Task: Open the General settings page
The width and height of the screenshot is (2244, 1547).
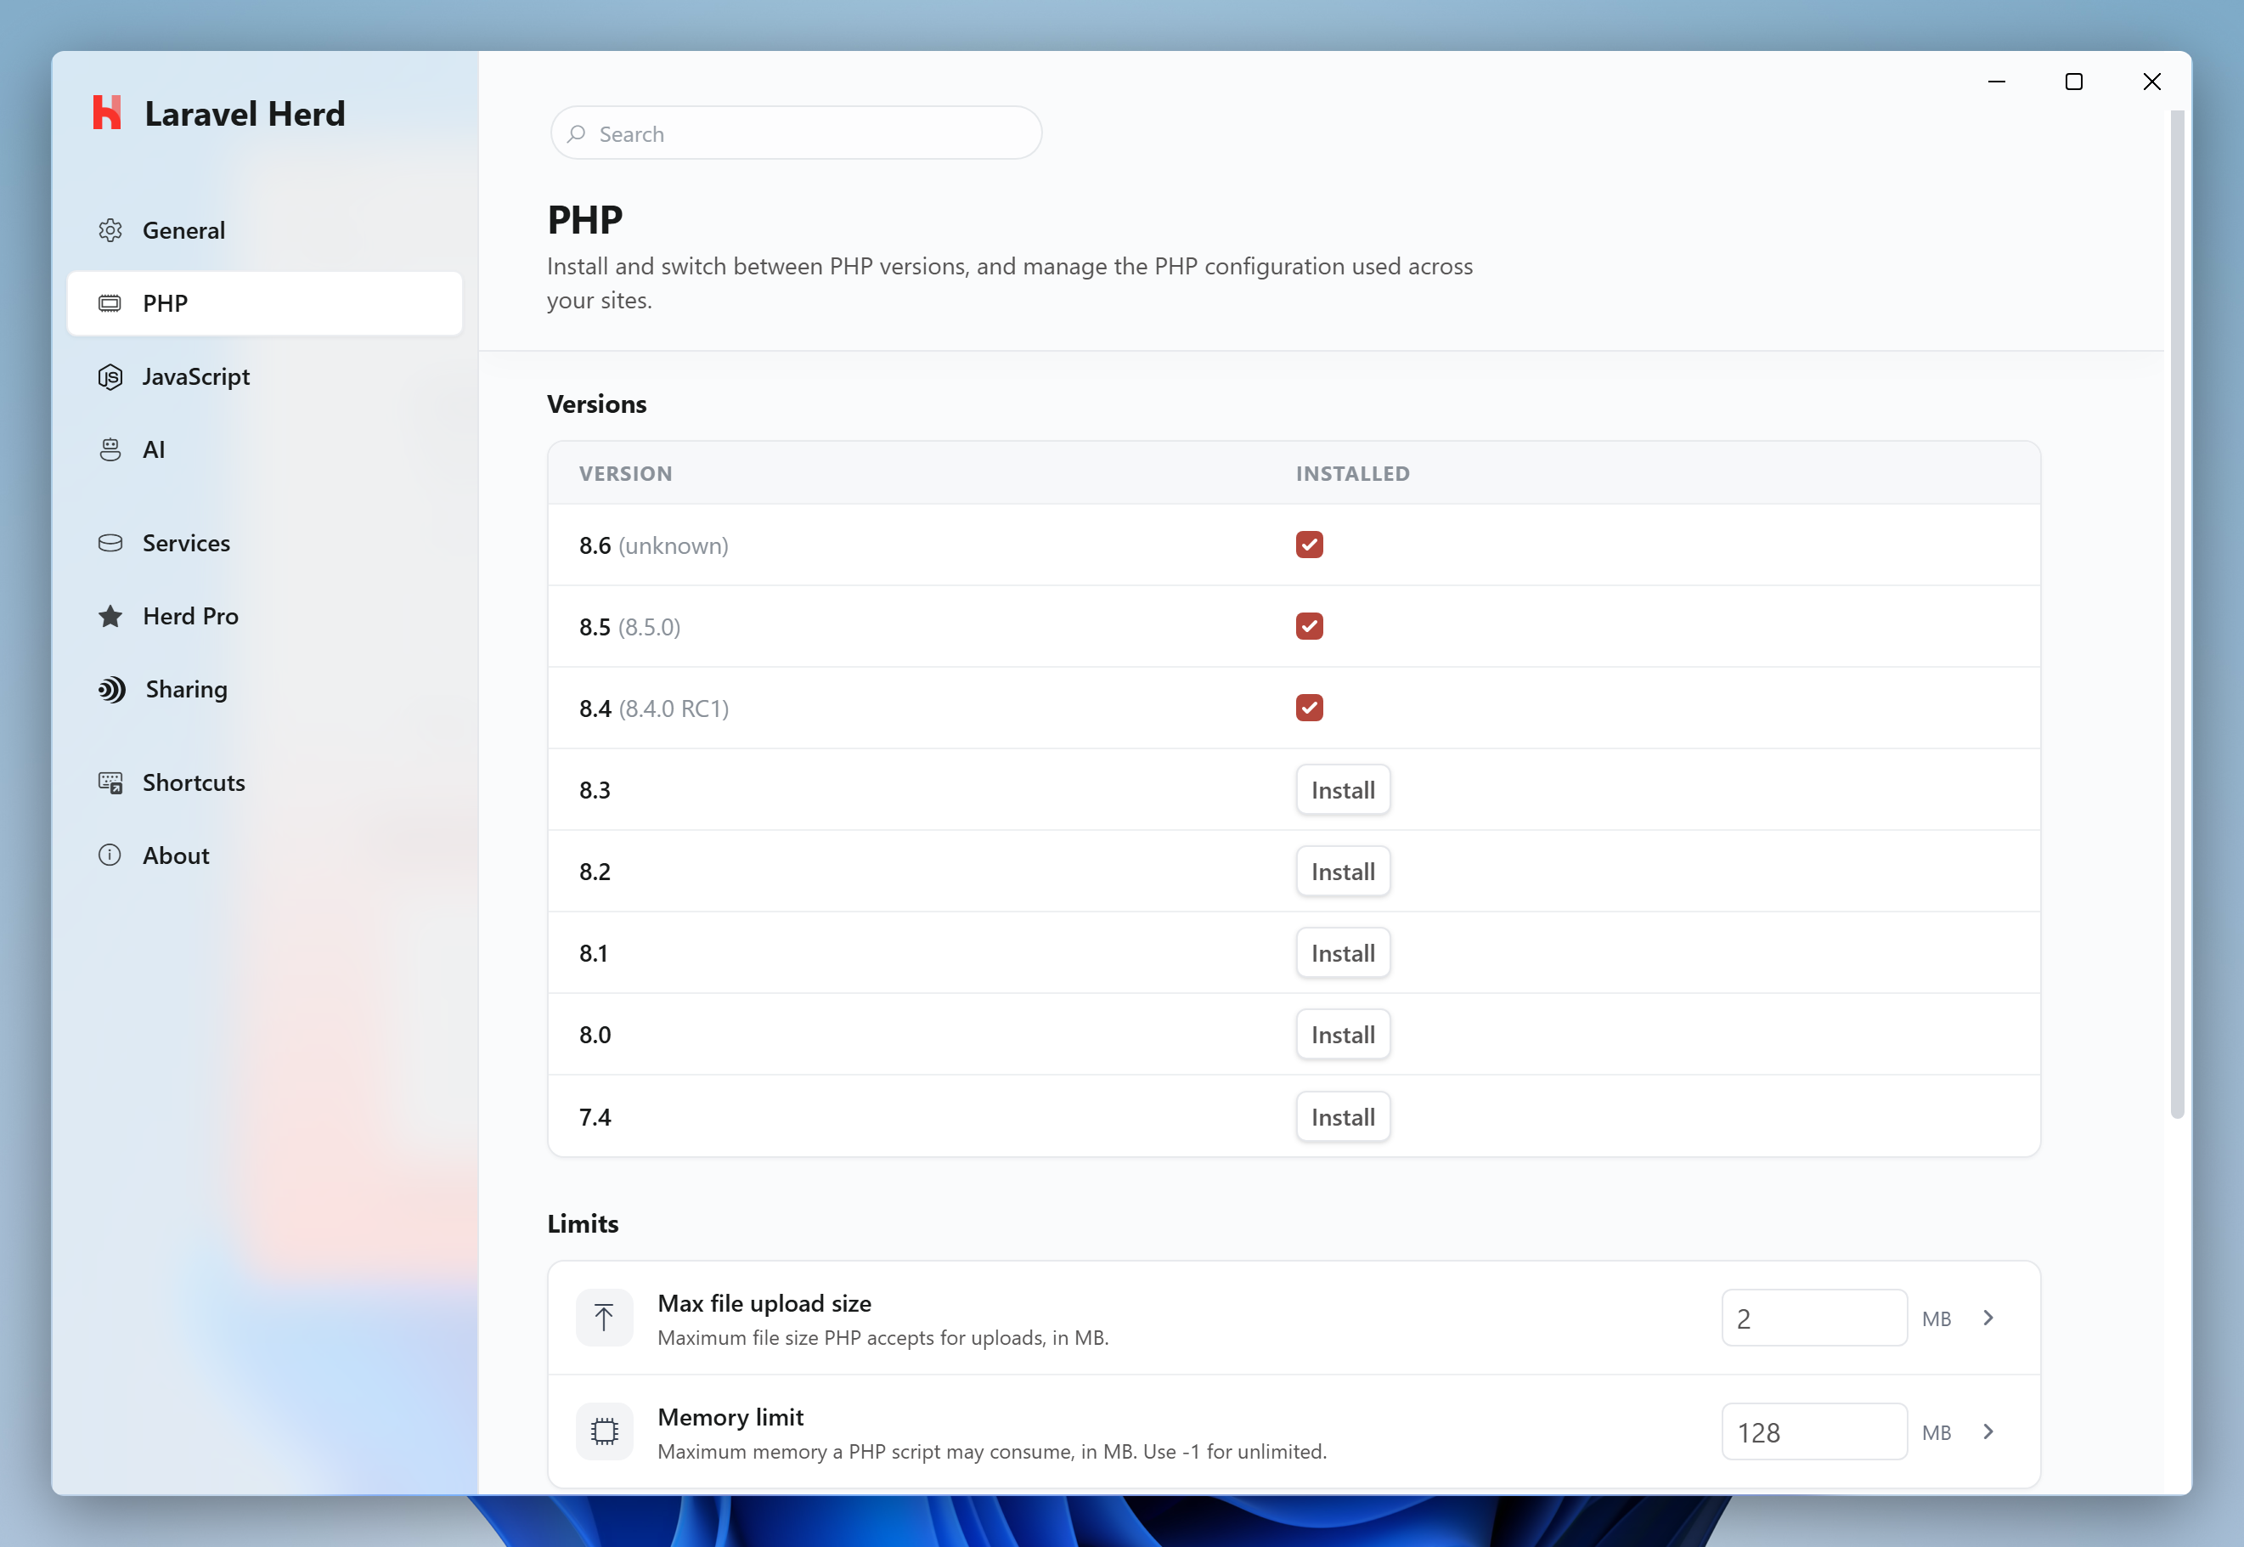Action: point(264,229)
